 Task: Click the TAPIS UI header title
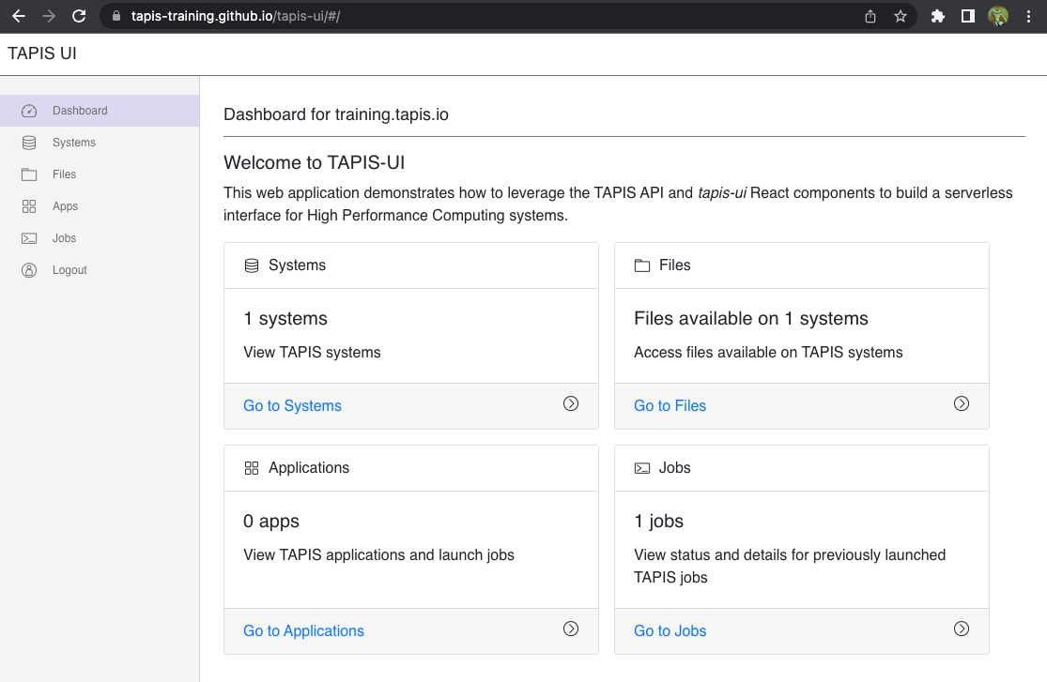41,53
